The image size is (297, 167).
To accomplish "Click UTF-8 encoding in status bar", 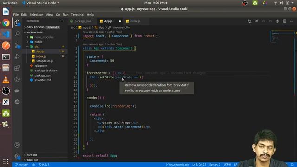I will 227,165.
